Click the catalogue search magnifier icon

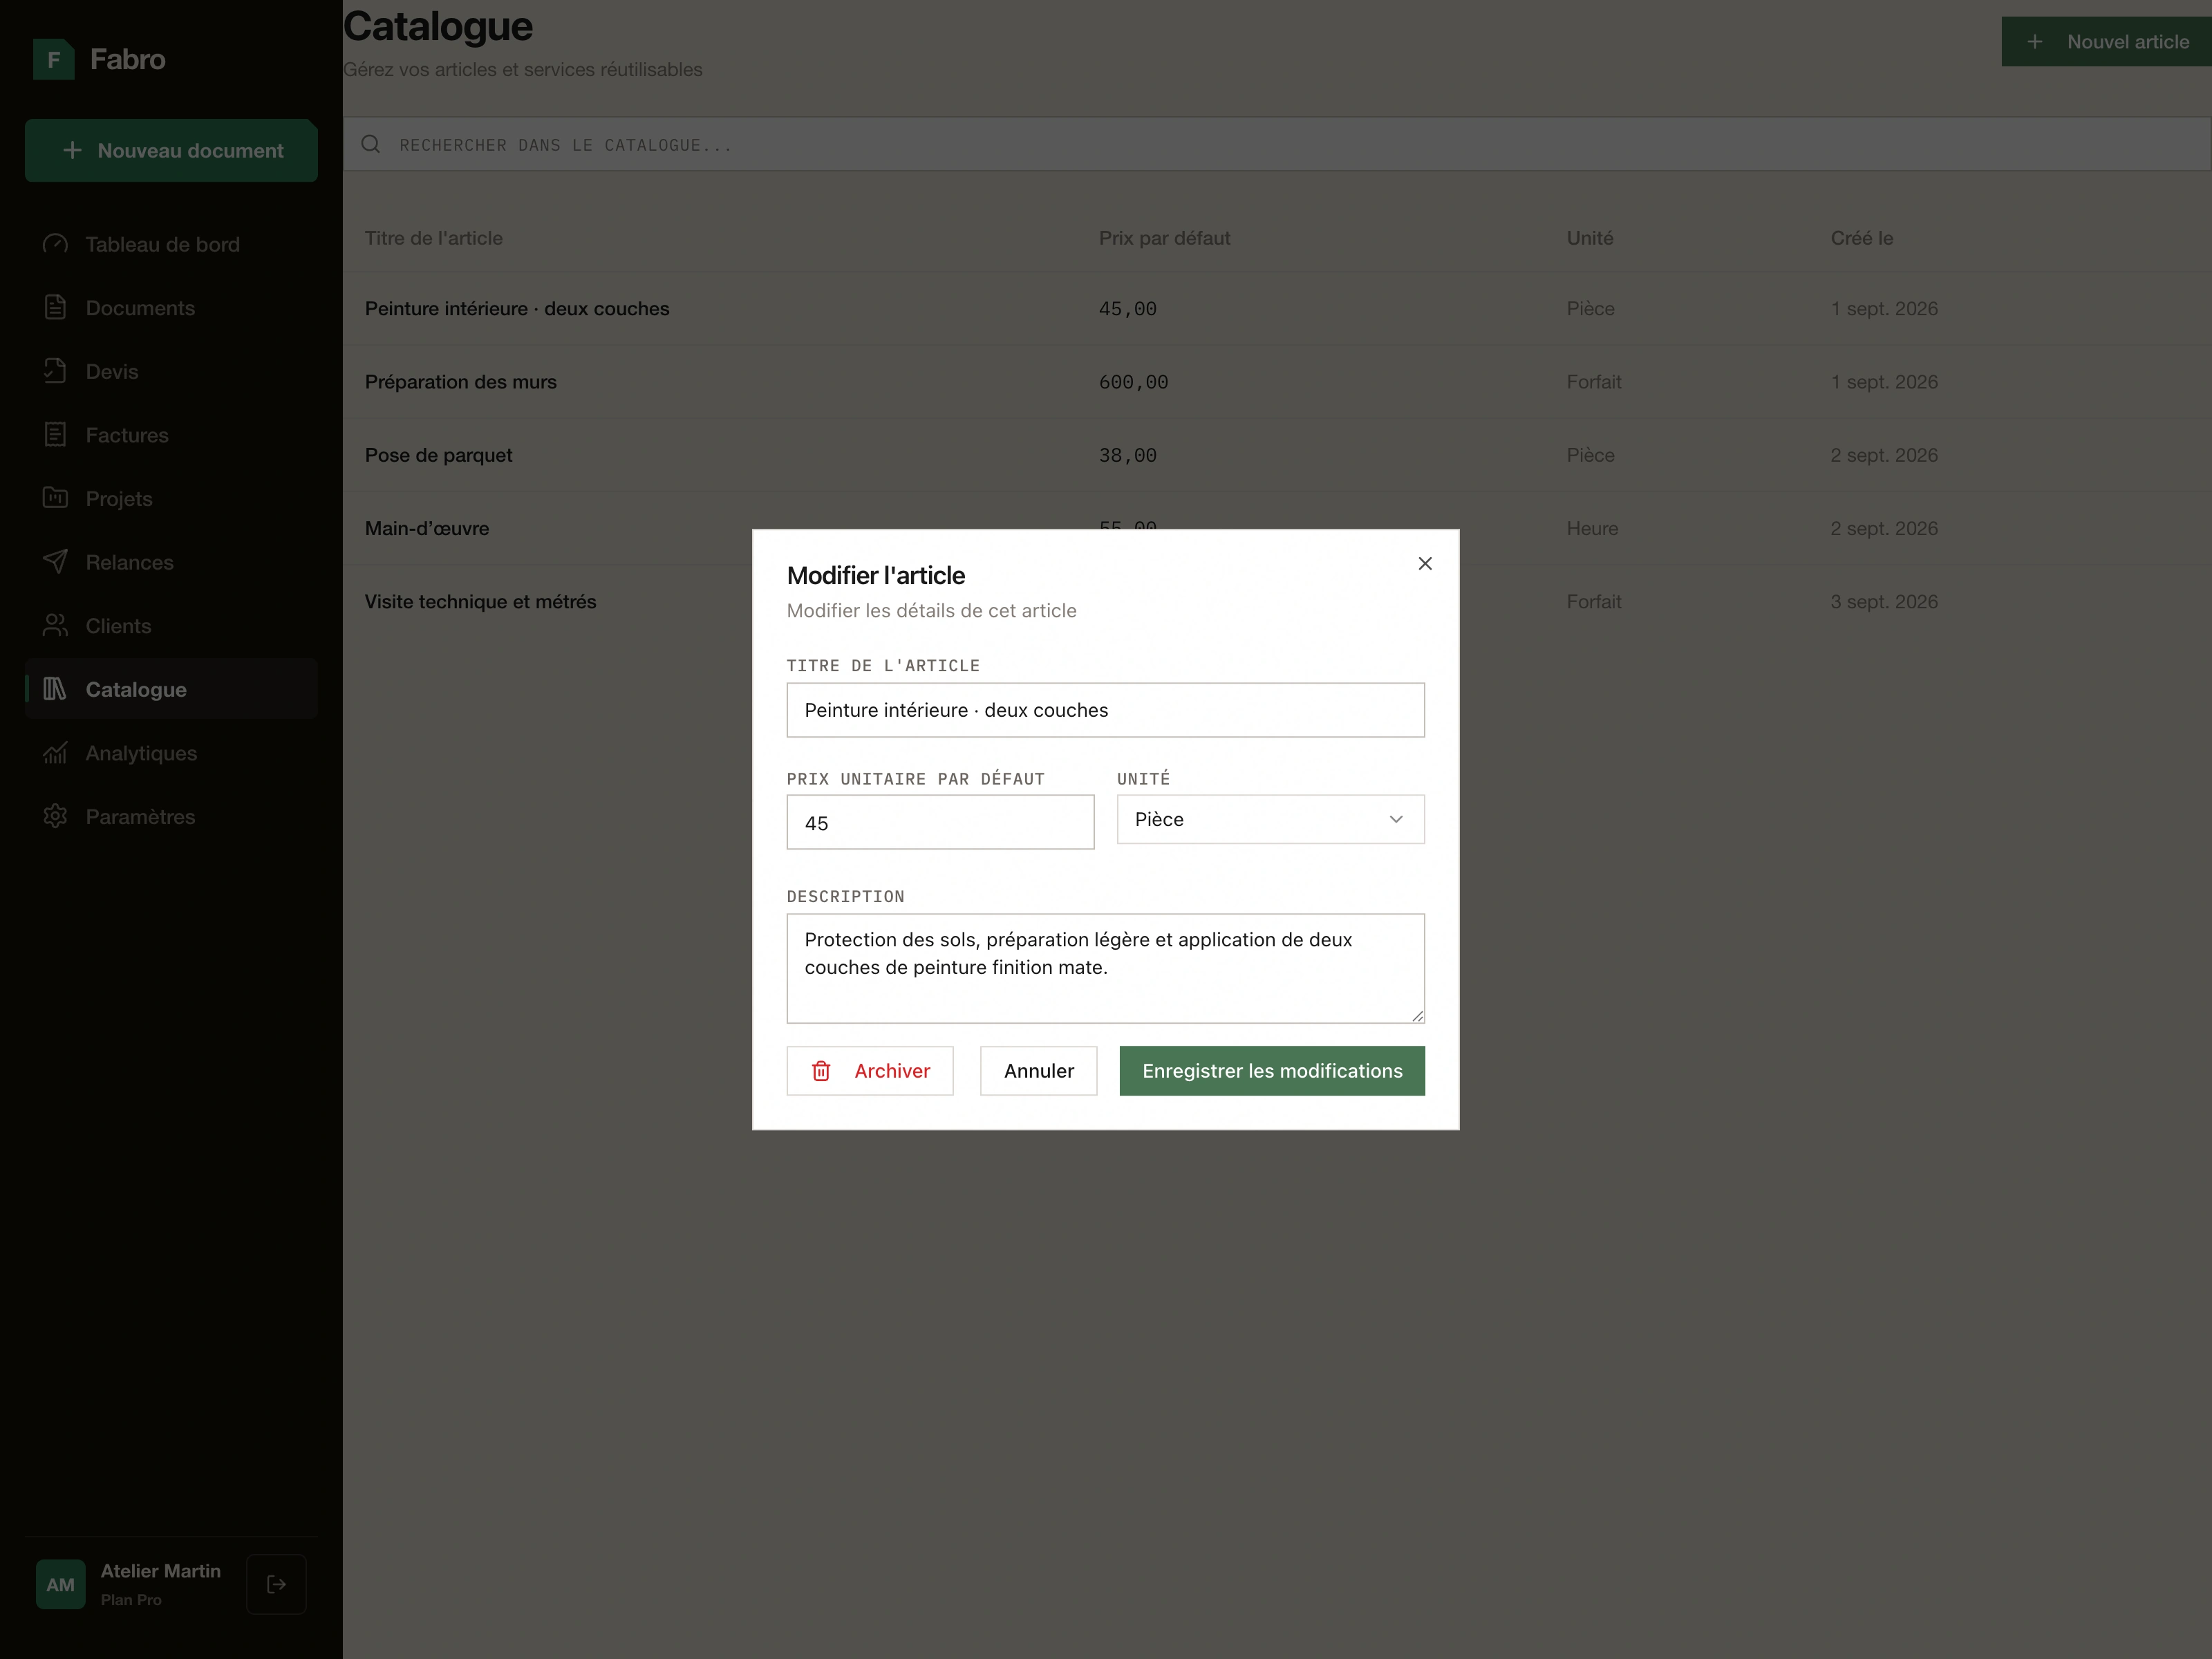[x=371, y=144]
